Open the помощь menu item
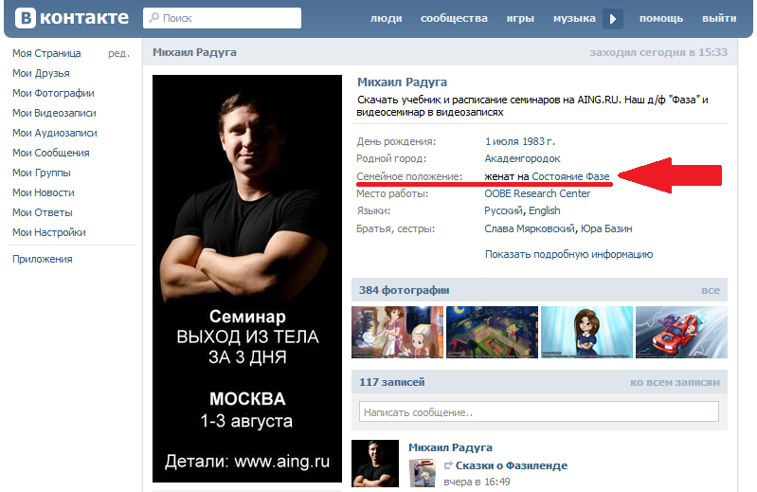This screenshot has width=757, height=492. [661, 18]
